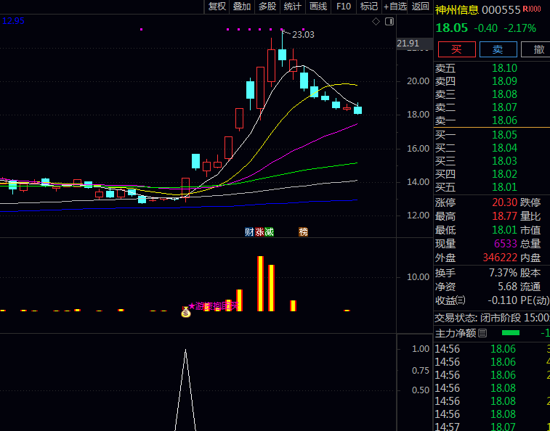Toggle the side panel layout icon
Screen dimensions: 550x431
(389, 22)
